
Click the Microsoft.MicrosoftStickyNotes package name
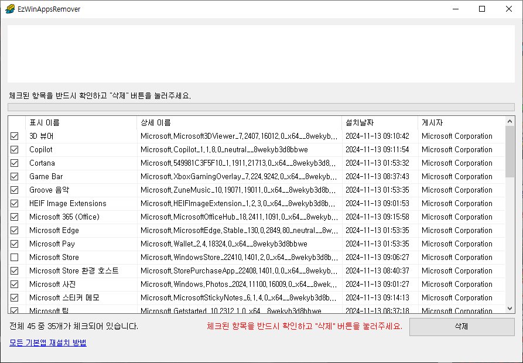(239, 297)
